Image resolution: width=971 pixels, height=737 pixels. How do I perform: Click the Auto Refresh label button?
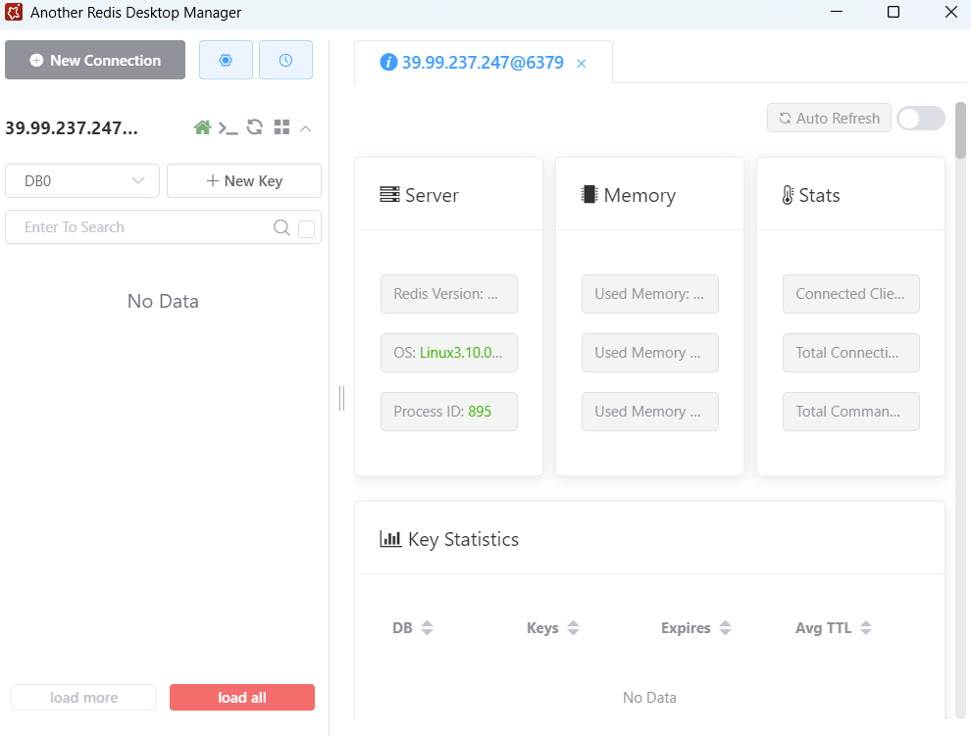[829, 118]
